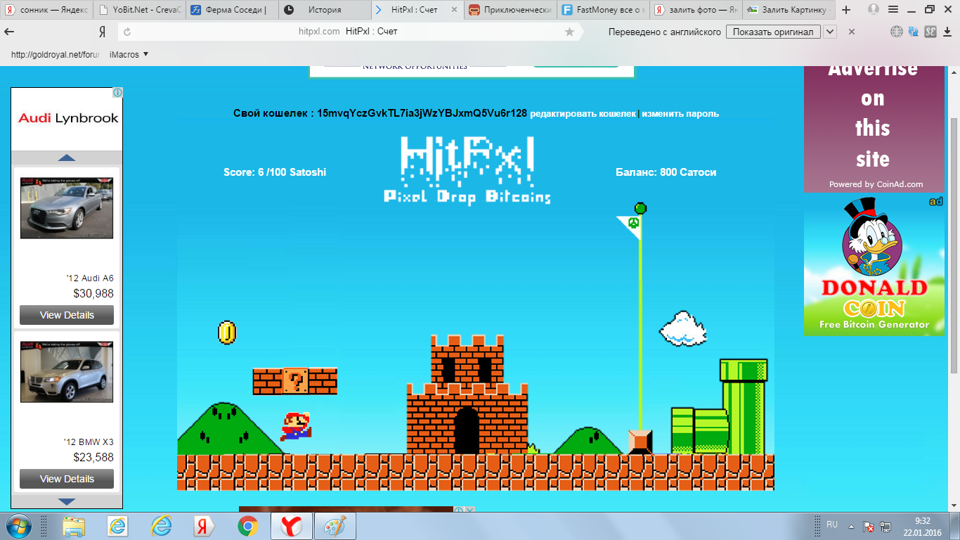
Task: Open the browser menu hamburger icon
Action: (x=893, y=10)
